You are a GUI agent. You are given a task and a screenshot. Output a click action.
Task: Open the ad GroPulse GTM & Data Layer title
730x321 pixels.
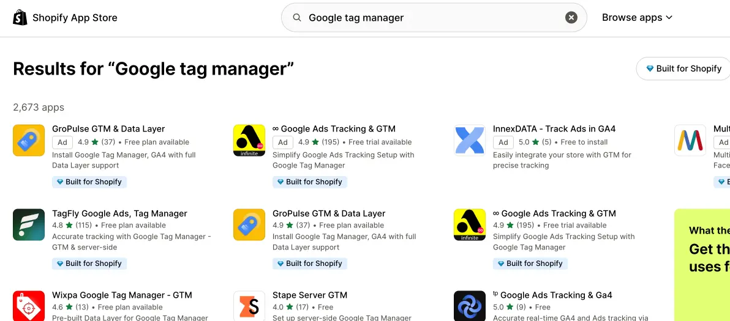click(108, 128)
